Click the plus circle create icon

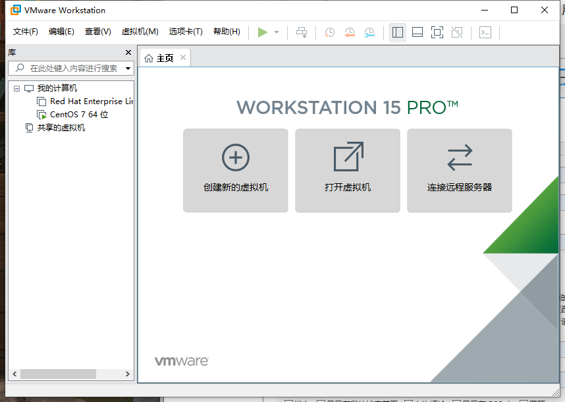pos(236,158)
